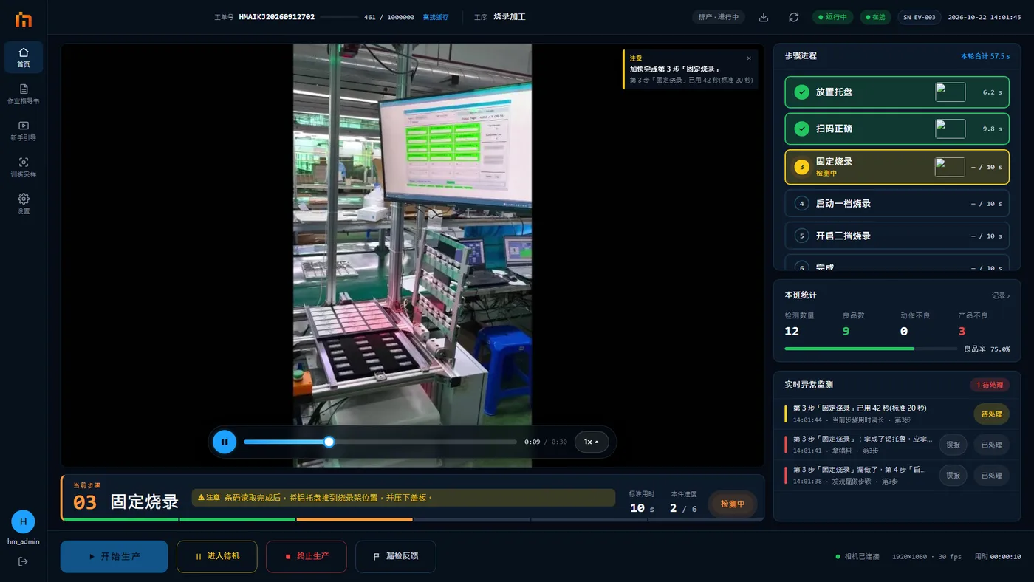Click 待处理 button for 14:01:44 alert
1034x582 pixels.
point(991,414)
